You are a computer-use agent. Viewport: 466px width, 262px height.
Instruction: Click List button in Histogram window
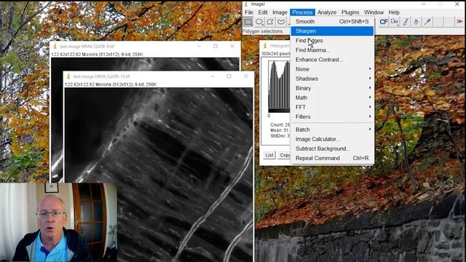click(269, 155)
